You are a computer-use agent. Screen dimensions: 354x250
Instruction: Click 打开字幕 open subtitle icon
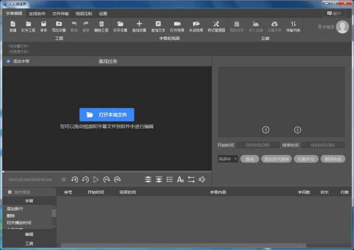[120, 25]
